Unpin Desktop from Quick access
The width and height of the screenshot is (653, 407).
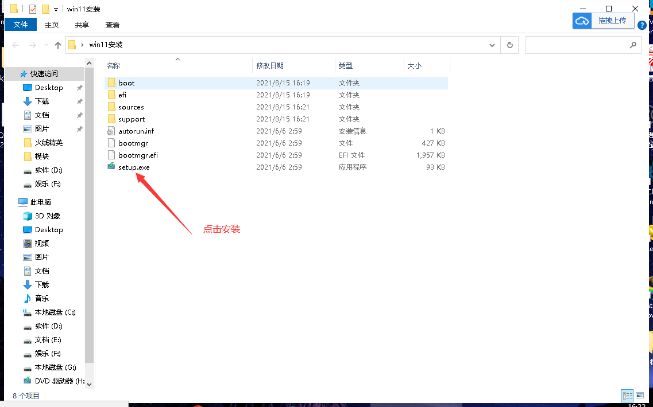pos(79,88)
